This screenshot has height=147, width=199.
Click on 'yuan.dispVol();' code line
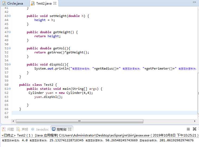point(48,97)
